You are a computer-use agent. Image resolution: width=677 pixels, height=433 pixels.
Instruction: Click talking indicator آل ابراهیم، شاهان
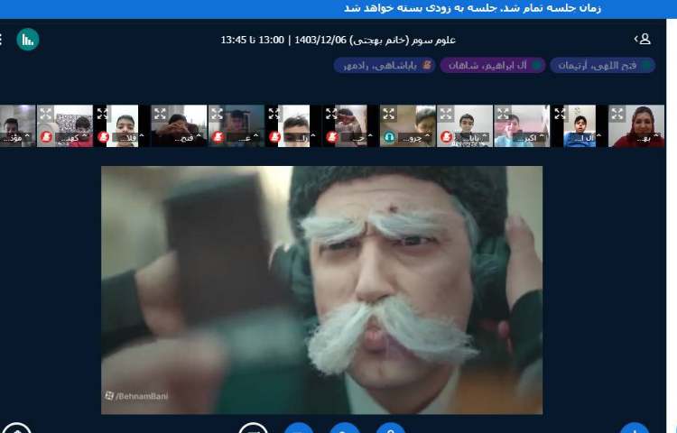(x=493, y=66)
